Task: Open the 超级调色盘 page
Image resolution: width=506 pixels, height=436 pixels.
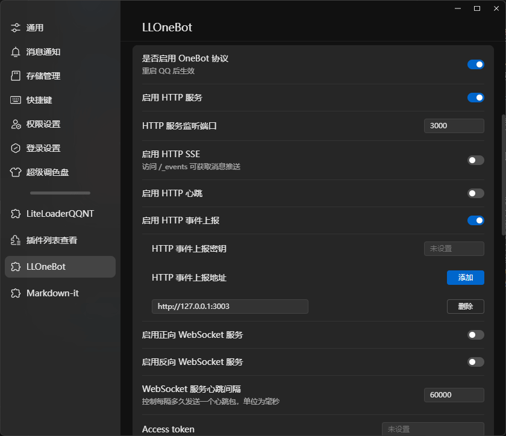Action: coord(60,172)
